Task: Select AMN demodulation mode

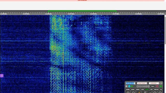Action: [128, 89]
